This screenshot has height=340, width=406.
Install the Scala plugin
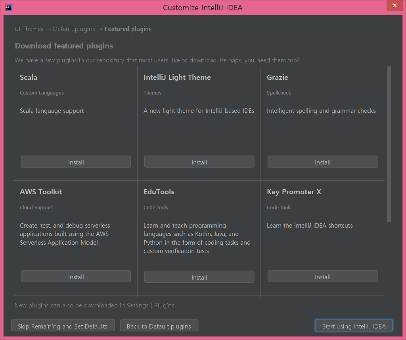[76, 162]
